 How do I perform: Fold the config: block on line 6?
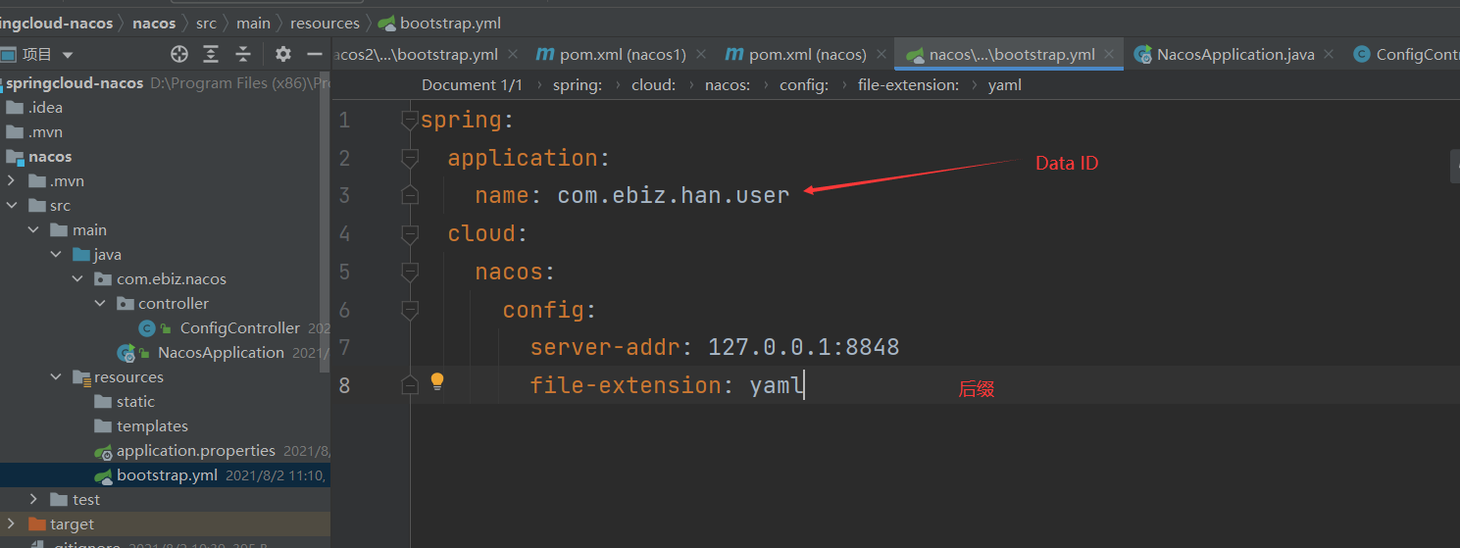click(410, 310)
